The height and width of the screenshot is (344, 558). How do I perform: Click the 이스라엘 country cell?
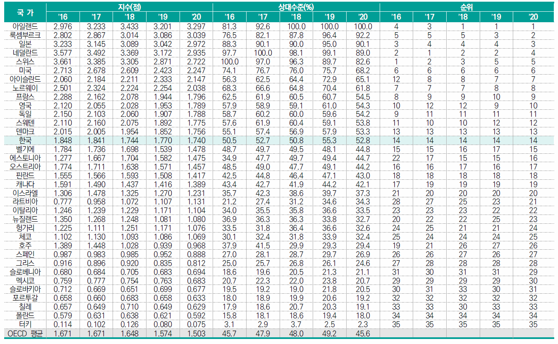pos(25,193)
